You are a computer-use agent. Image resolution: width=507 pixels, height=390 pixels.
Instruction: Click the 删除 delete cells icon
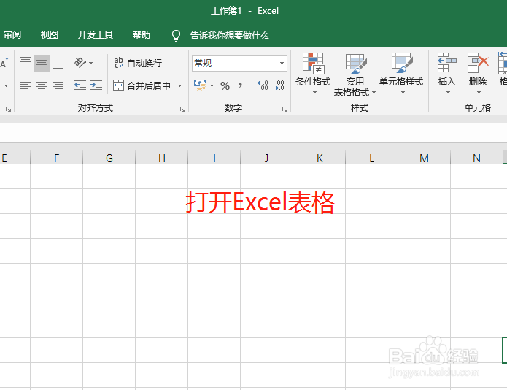tap(478, 63)
